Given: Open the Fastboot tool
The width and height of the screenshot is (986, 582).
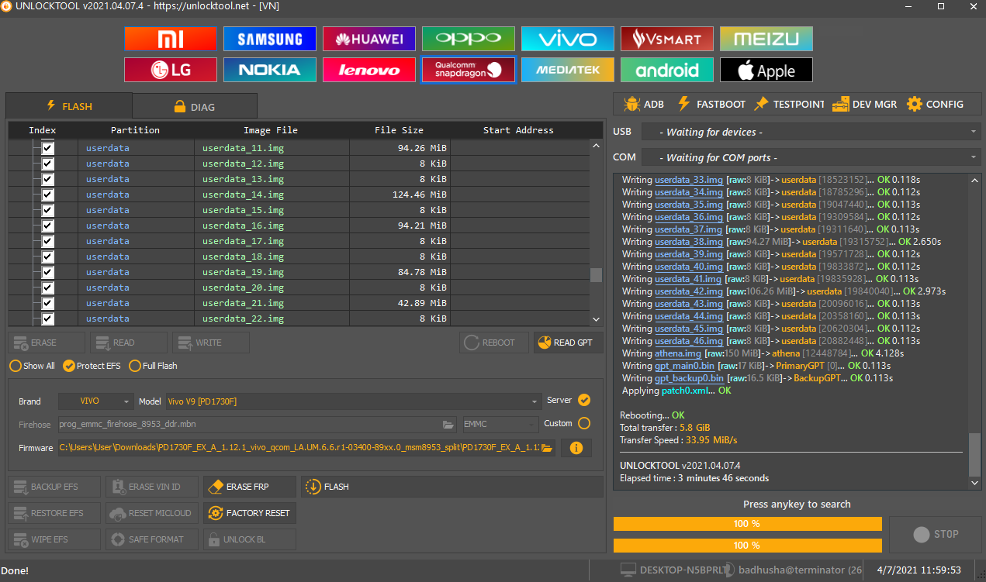Looking at the screenshot, I should pyautogui.click(x=711, y=104).
